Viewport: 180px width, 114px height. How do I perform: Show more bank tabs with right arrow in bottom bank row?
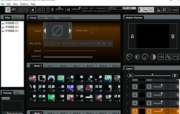[119, 113]
